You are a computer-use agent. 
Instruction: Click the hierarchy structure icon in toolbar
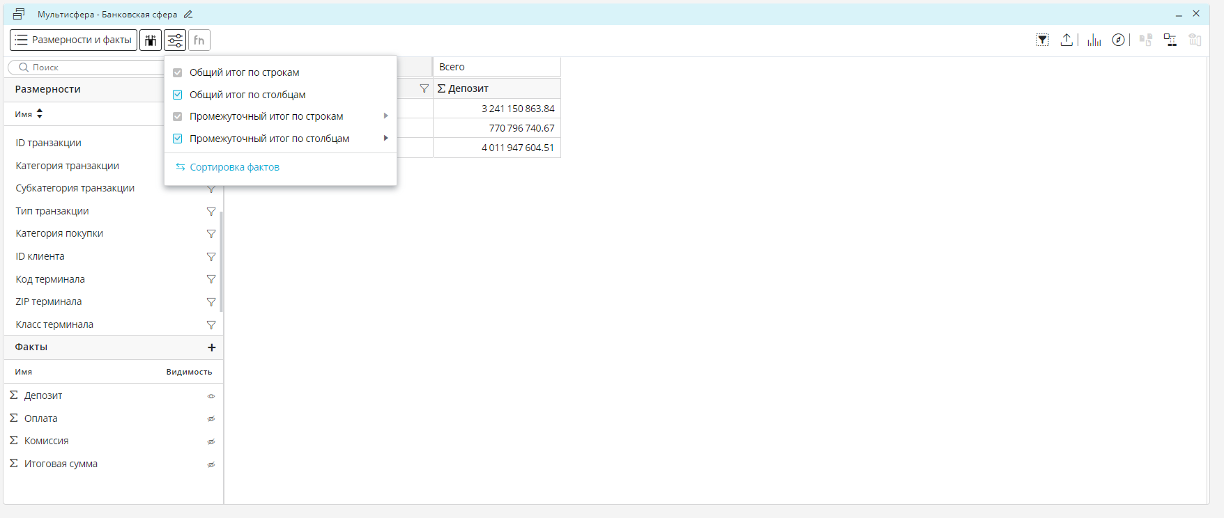pyautogui.click(x=1170, y=40)
